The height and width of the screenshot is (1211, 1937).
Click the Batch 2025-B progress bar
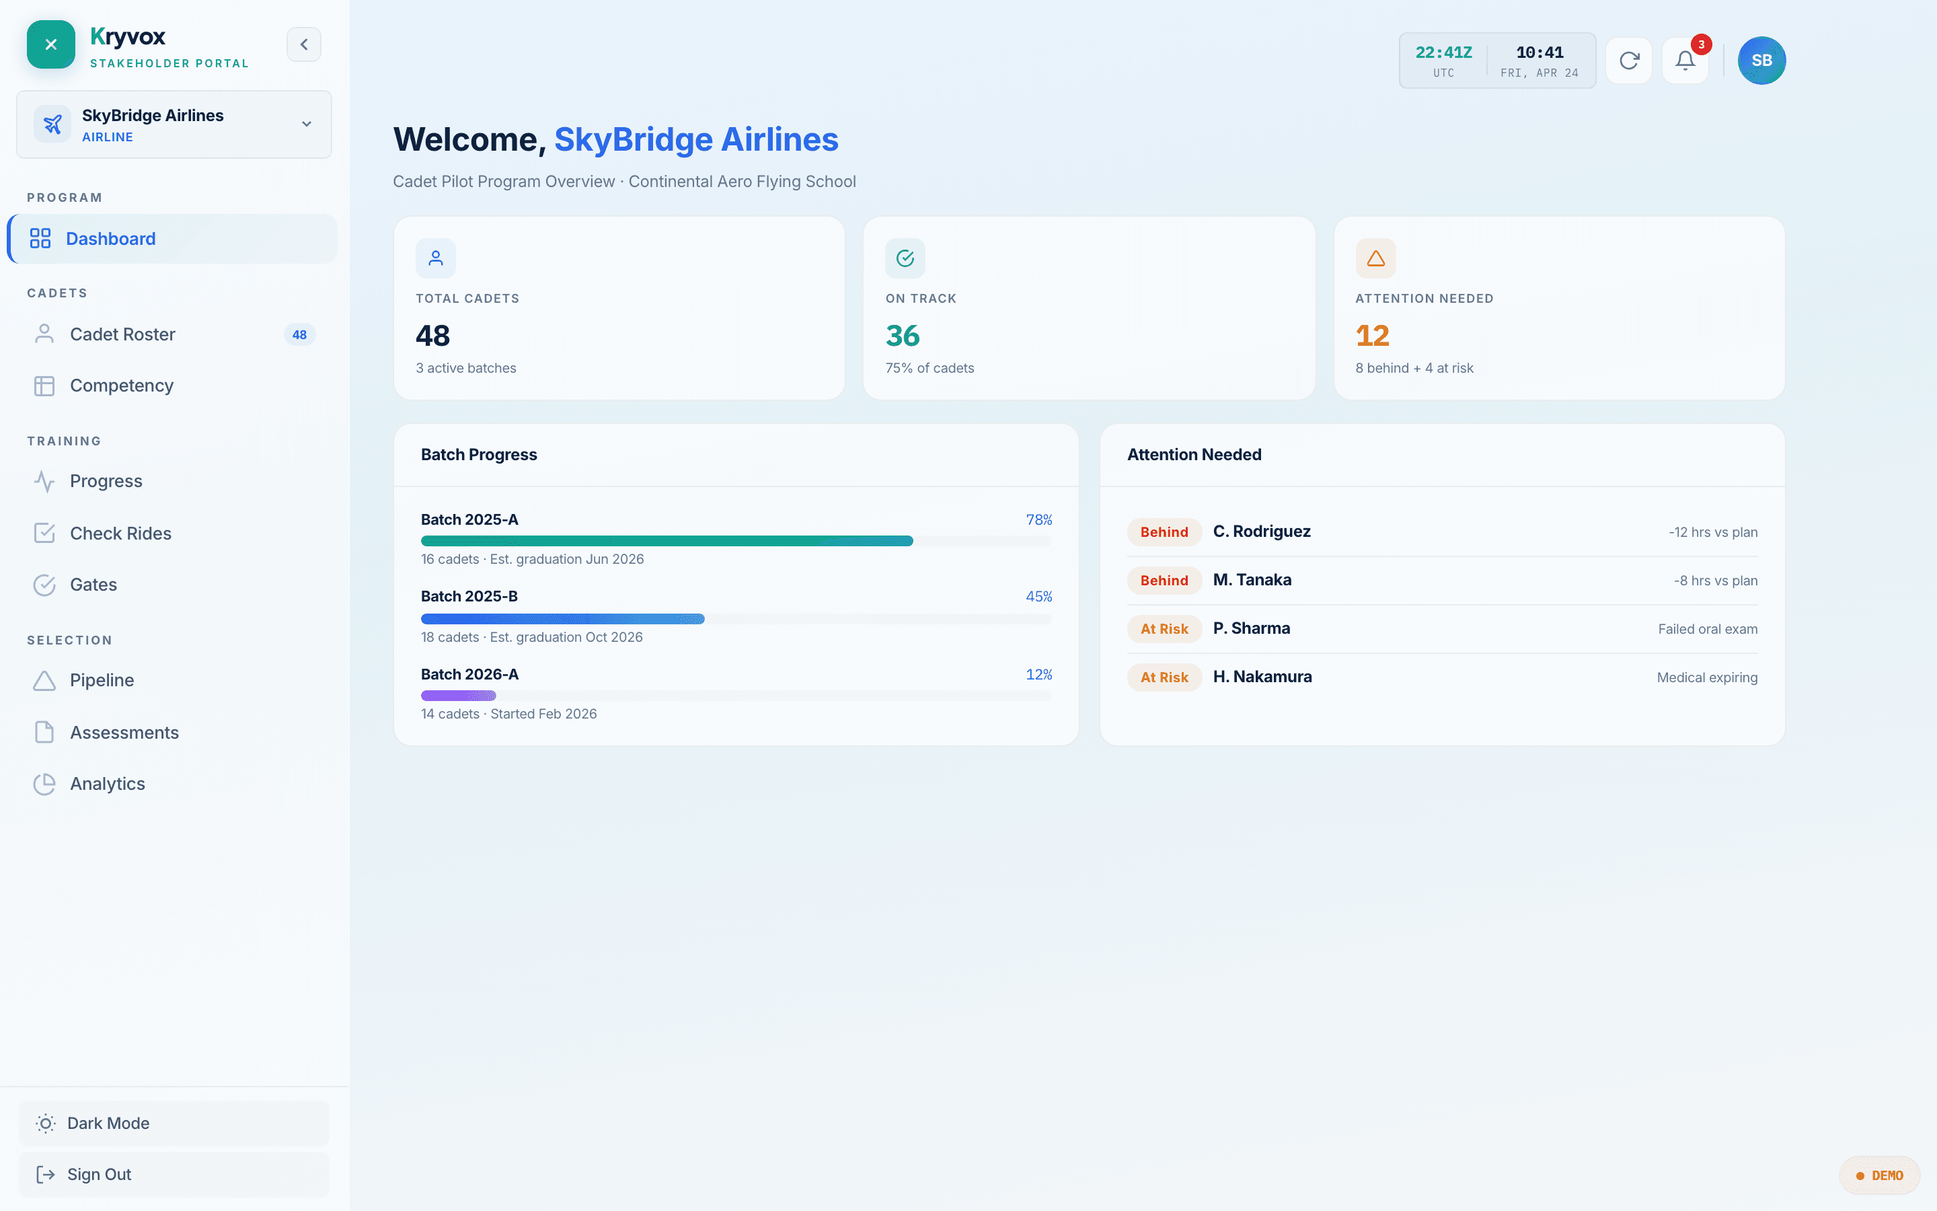click(x=736, y=619)
